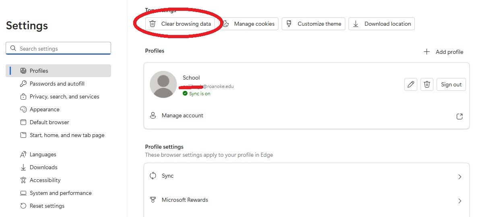Click the Download location button
This screenshot has height=217, width=503.
(381, 24)
